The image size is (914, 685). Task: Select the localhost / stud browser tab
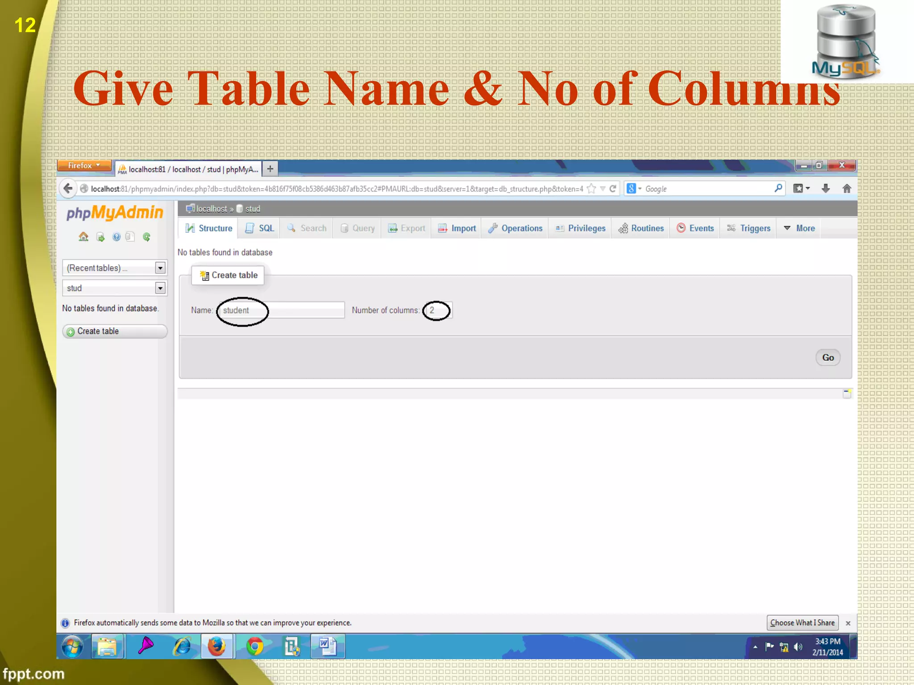coord(188,169)
